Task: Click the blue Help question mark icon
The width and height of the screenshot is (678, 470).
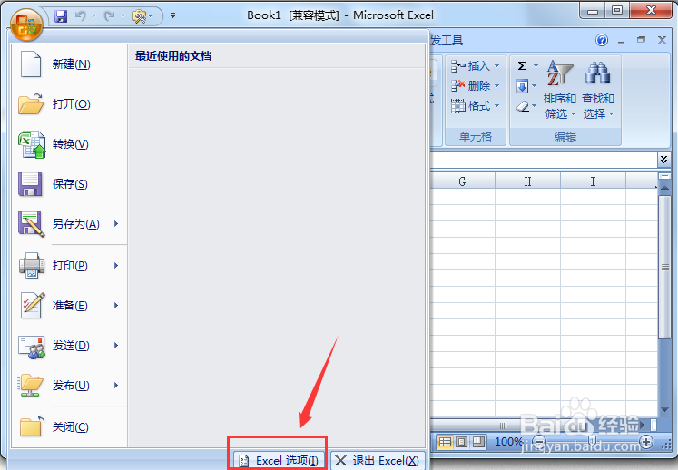Action: (x=602, y=40)
